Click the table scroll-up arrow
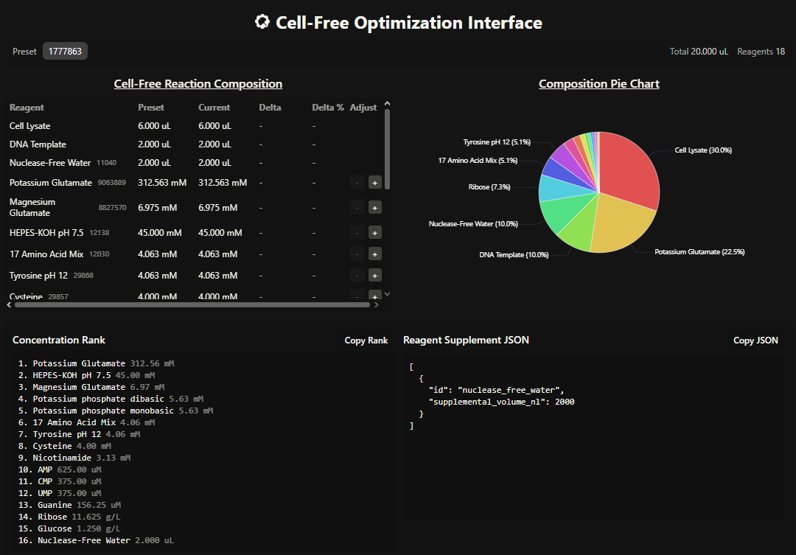The height and width of the screenshot is (555, 796). coord(388,104)
